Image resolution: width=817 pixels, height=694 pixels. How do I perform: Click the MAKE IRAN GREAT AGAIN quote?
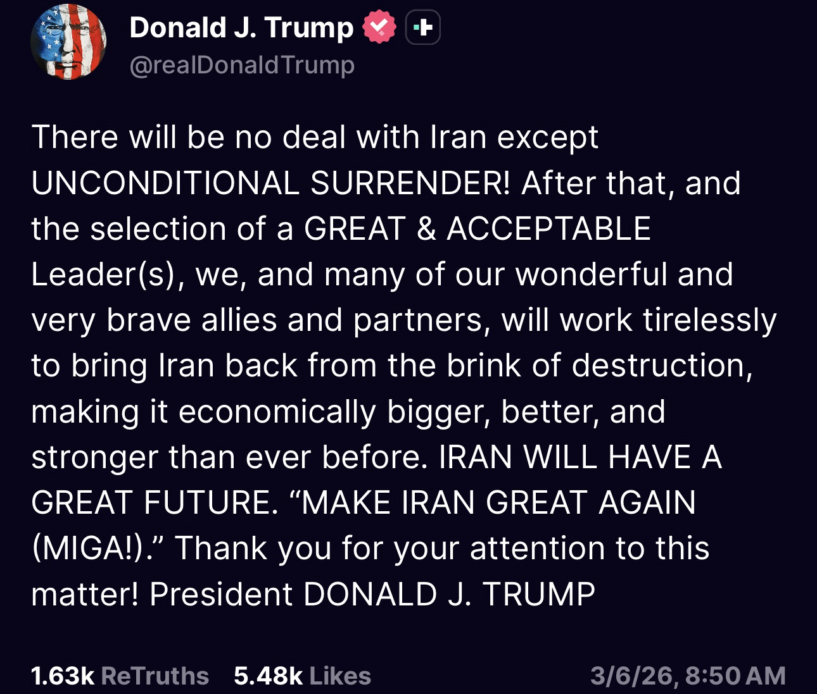493,502
